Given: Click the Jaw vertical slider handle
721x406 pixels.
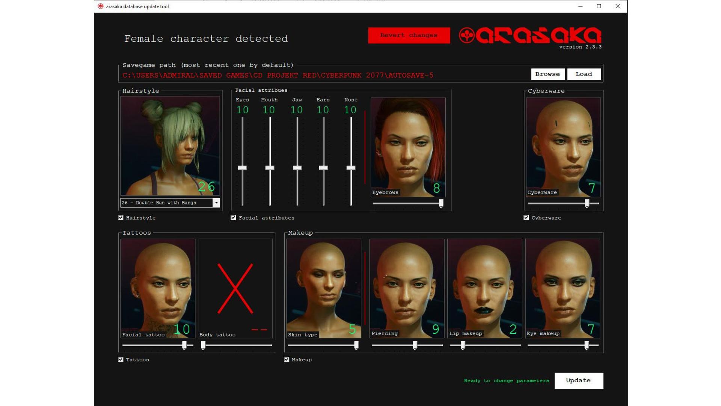Looking at the screenshot, I should point(297,168).
